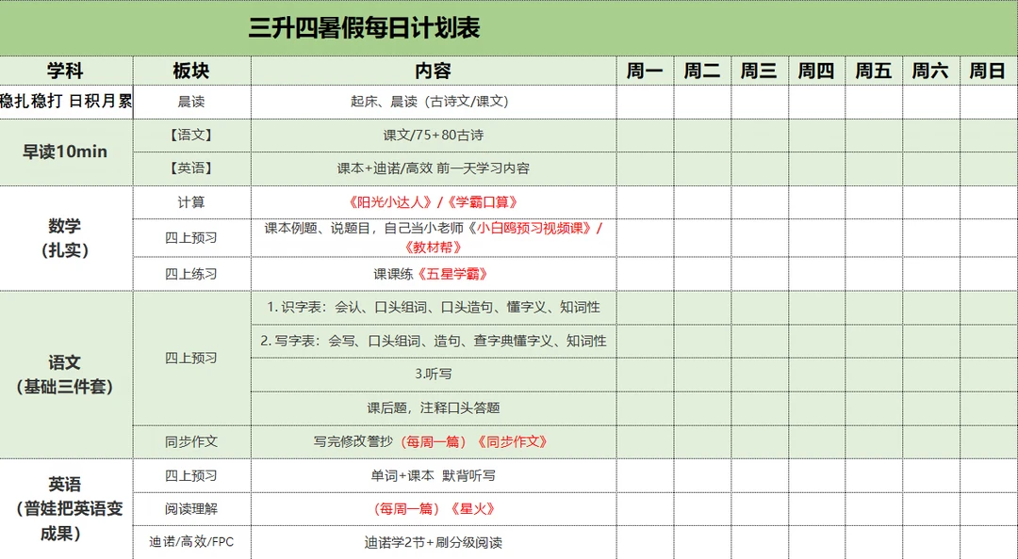Select the cell 迪诺学2节+刷分级阅读
The height and width of the screenshot is (559, 1018).
pos(434,542)
